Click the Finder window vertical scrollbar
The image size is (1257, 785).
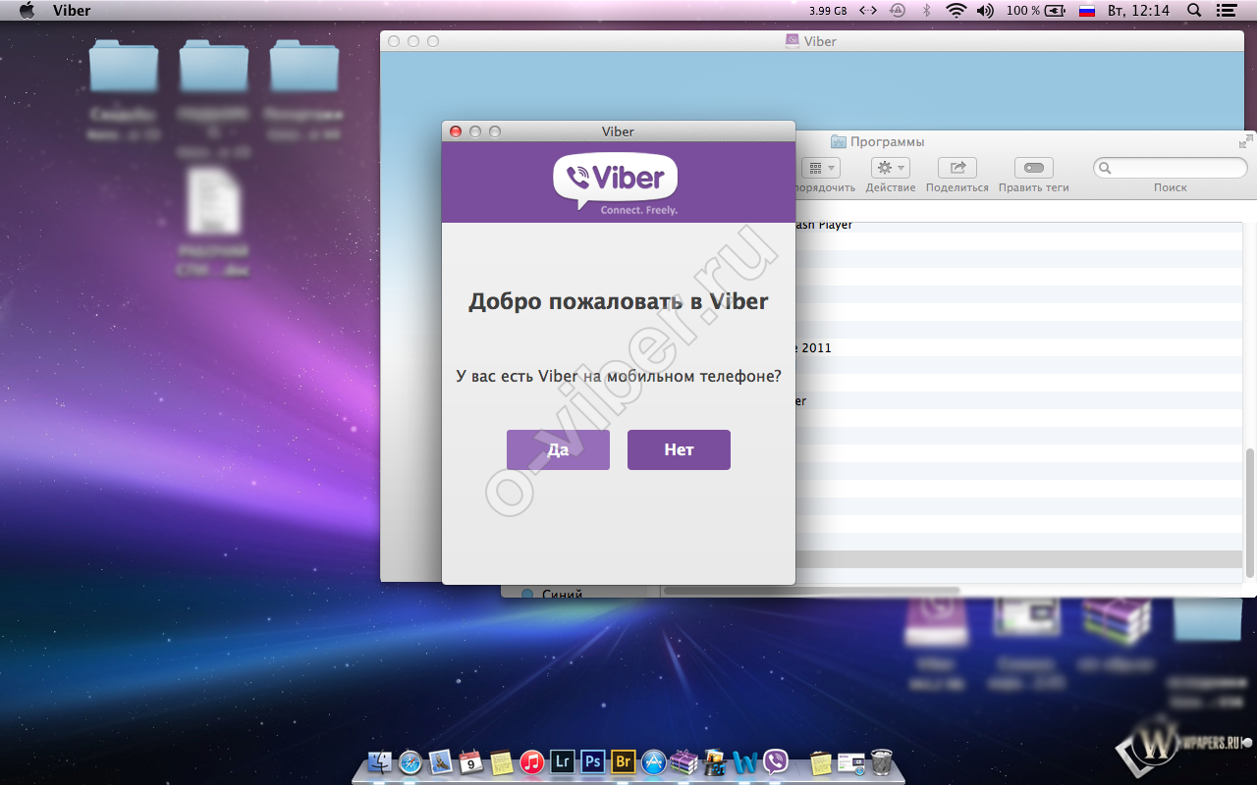pyautogui.click(x=1249, y=510)
